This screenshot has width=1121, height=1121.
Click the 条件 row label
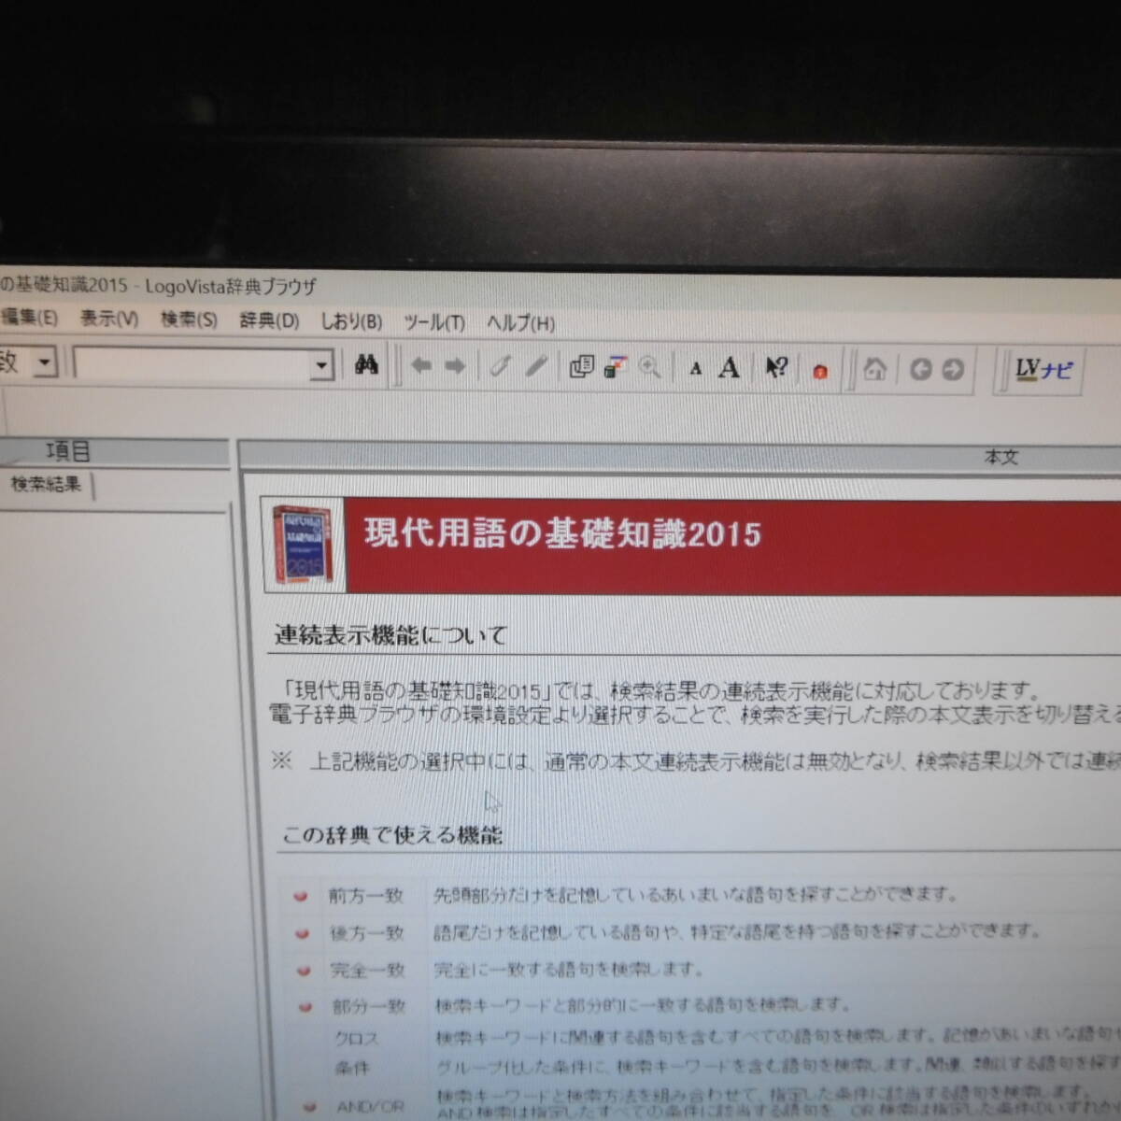tap(352, 1068)
